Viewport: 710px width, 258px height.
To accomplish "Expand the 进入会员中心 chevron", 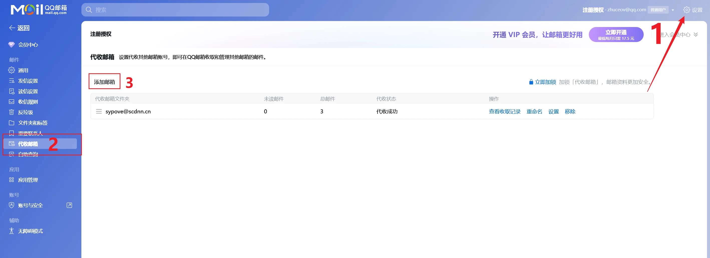I will pos(696,35).
